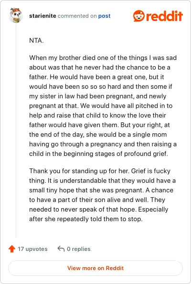Click the line "father. He would have been a great one"

pos(96,77)
